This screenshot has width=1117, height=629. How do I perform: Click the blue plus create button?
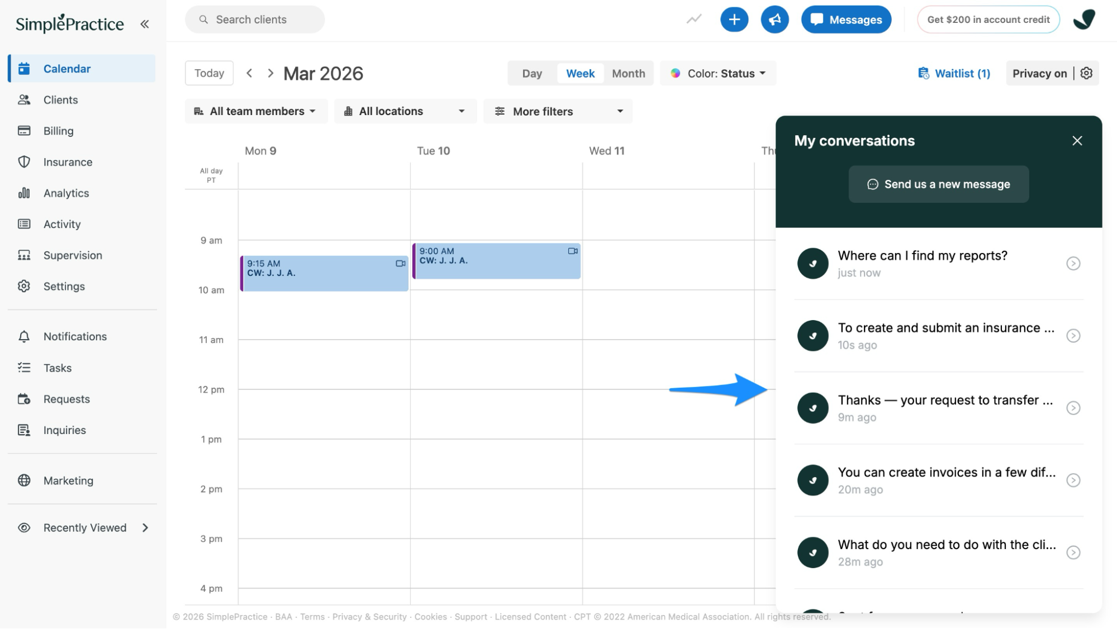coord(734,20)
